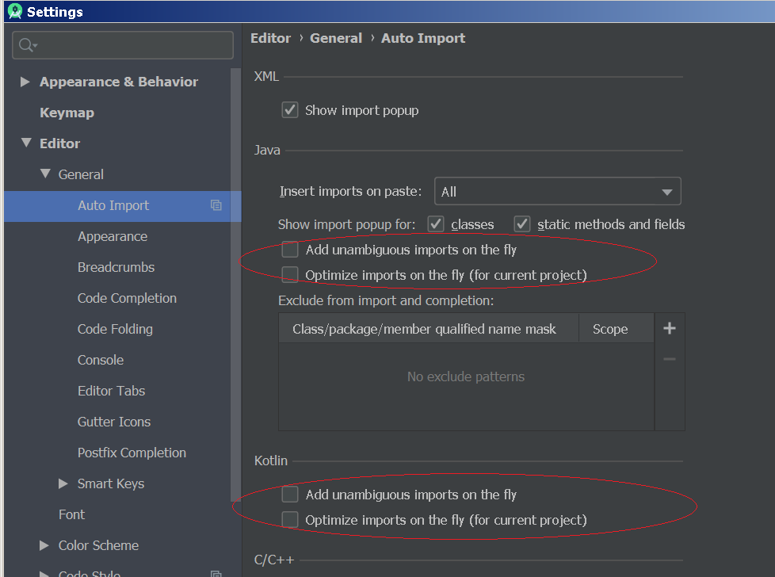Open the Breadcrumbs settings page
Screen dimensions: 775x577
tap(116, 267)
